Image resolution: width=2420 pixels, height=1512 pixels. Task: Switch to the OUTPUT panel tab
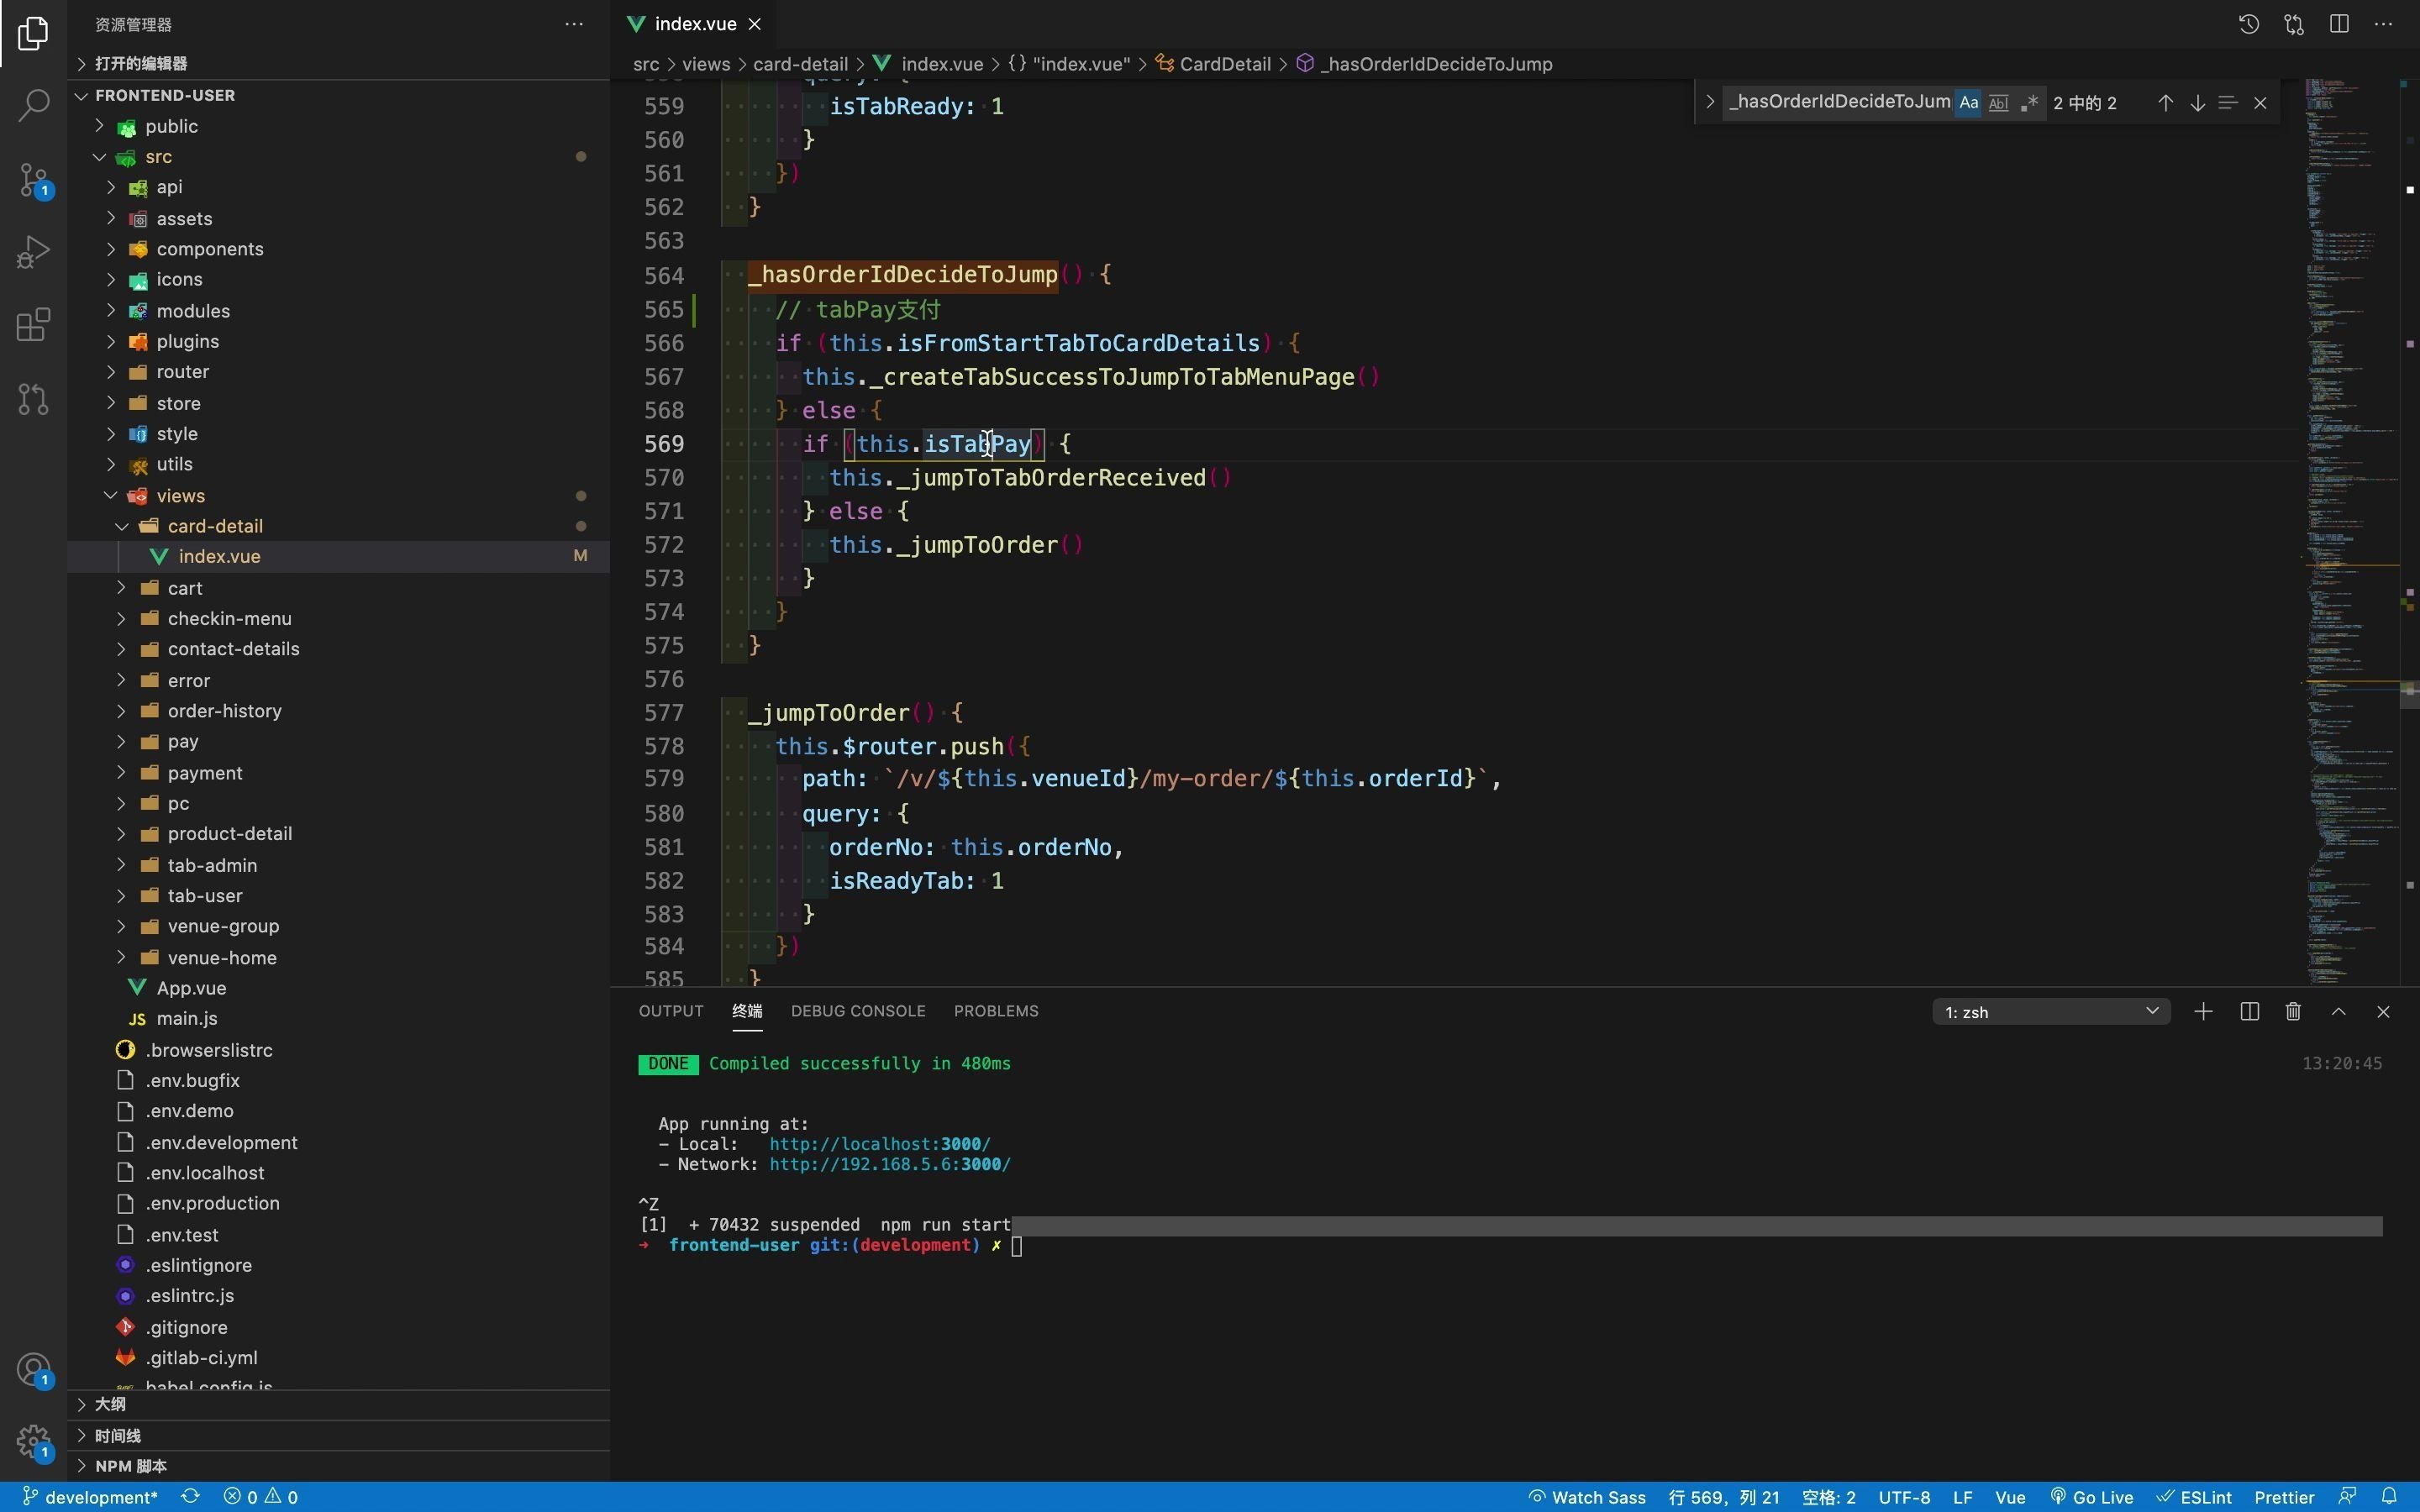[x=671, y=1011]
